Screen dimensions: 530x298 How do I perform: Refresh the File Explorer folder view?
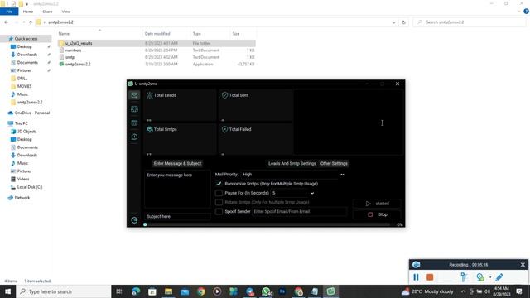point(403,22)
